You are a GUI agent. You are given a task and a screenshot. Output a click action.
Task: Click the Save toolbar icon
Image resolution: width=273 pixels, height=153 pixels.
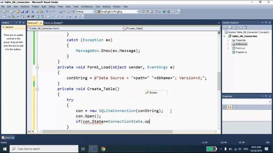click(x=23, y=11)
